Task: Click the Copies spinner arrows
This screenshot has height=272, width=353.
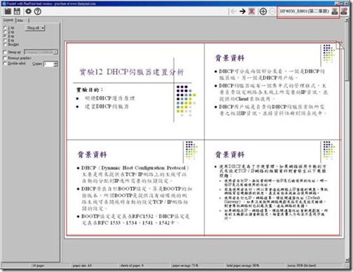Action: [x=56, y=64]
